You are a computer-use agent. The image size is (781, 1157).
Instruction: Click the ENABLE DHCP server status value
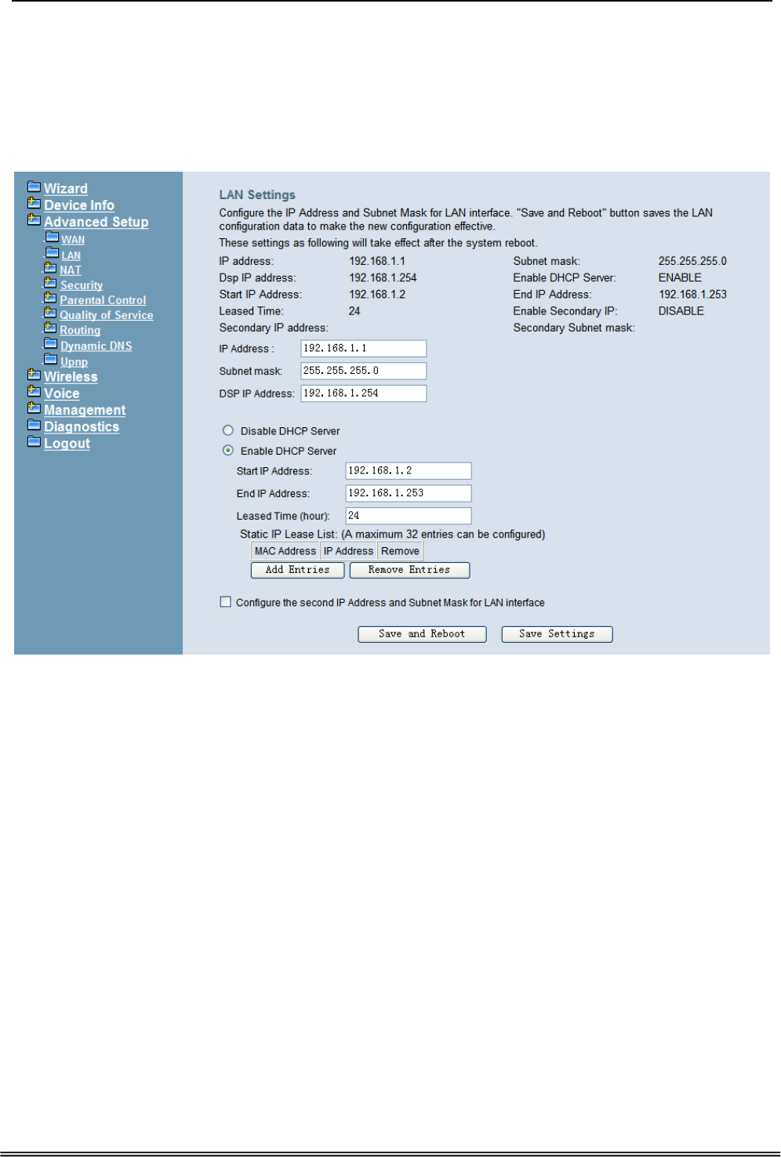(x=680, y=277)
